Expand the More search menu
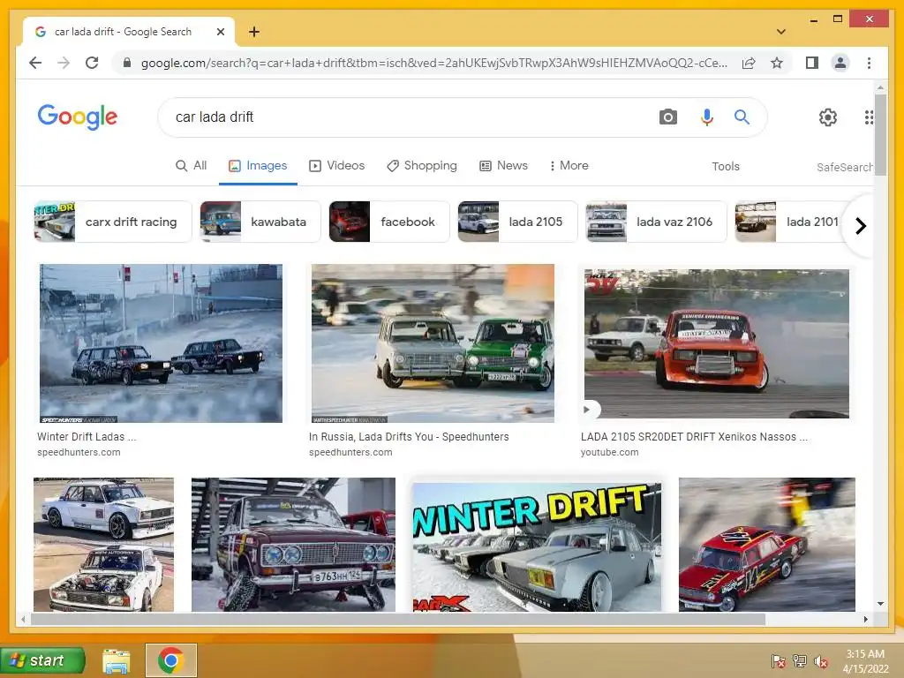 [569, 166]
